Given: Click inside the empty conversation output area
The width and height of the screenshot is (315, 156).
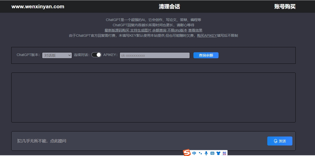Looking at the screenshot, I should tap(153, 97).
